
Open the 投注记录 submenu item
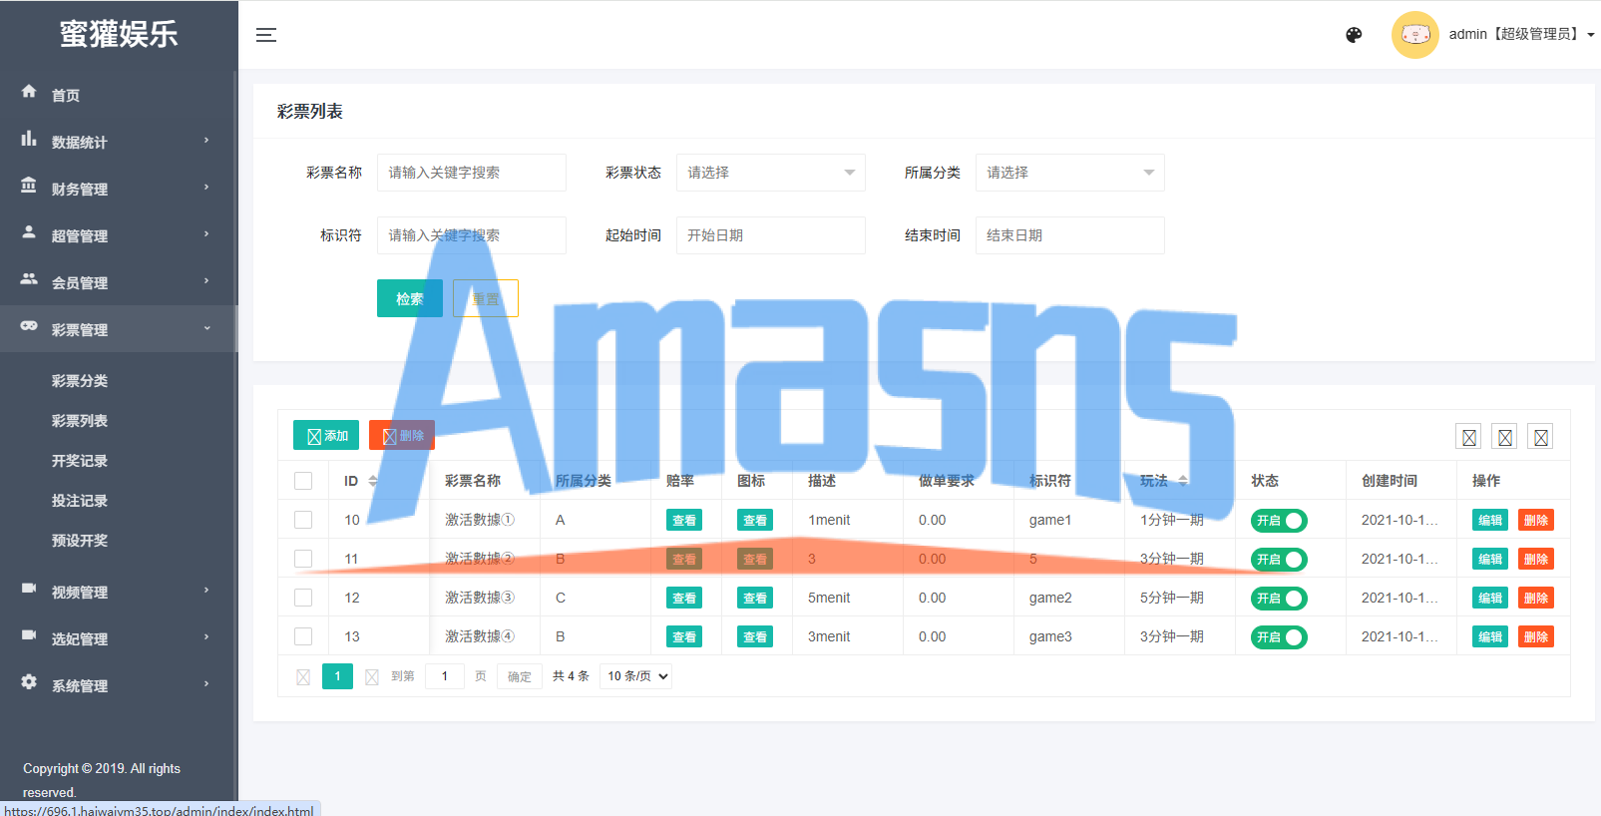(x=80, y=501)
